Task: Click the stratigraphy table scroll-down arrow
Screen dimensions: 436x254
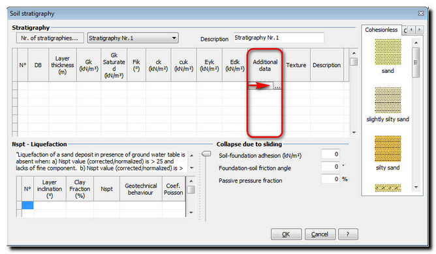Action: [x=354, y=132]
